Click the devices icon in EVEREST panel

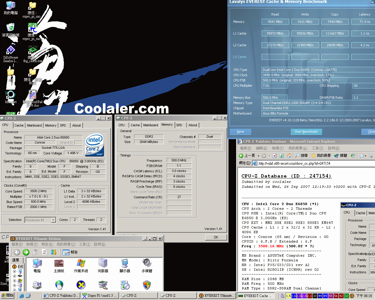[x=103, y=285]
